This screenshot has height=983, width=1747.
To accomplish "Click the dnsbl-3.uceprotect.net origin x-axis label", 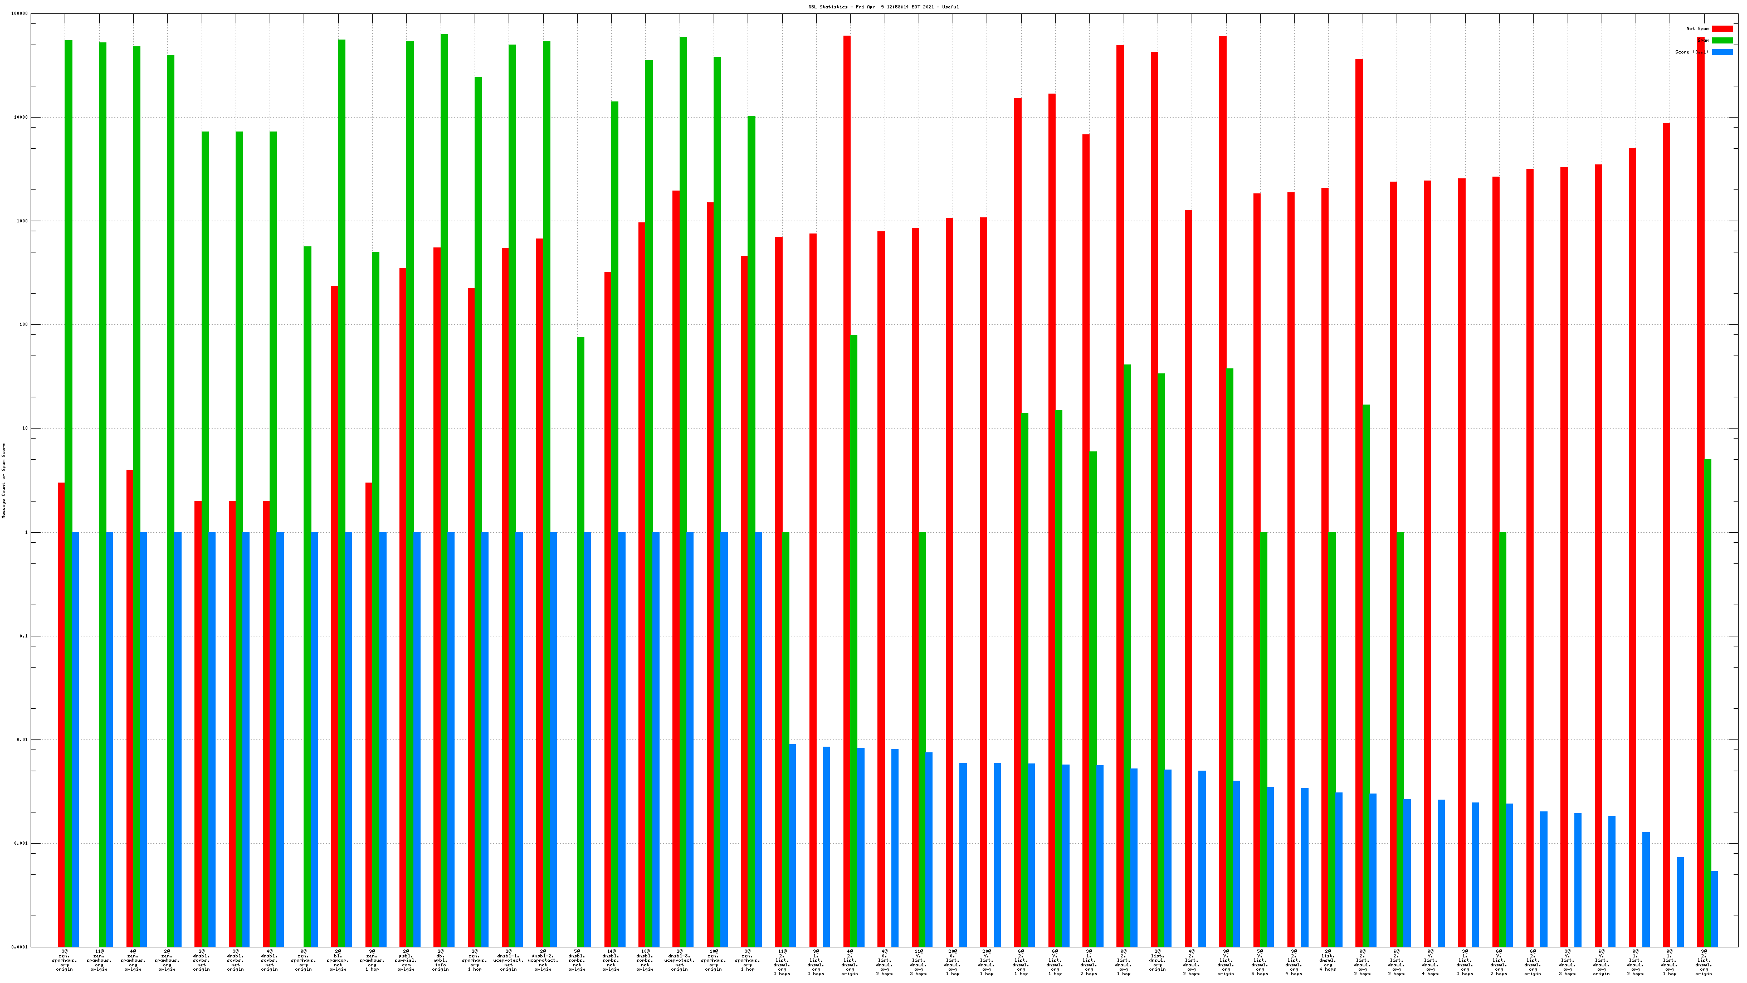I will 680,961.
